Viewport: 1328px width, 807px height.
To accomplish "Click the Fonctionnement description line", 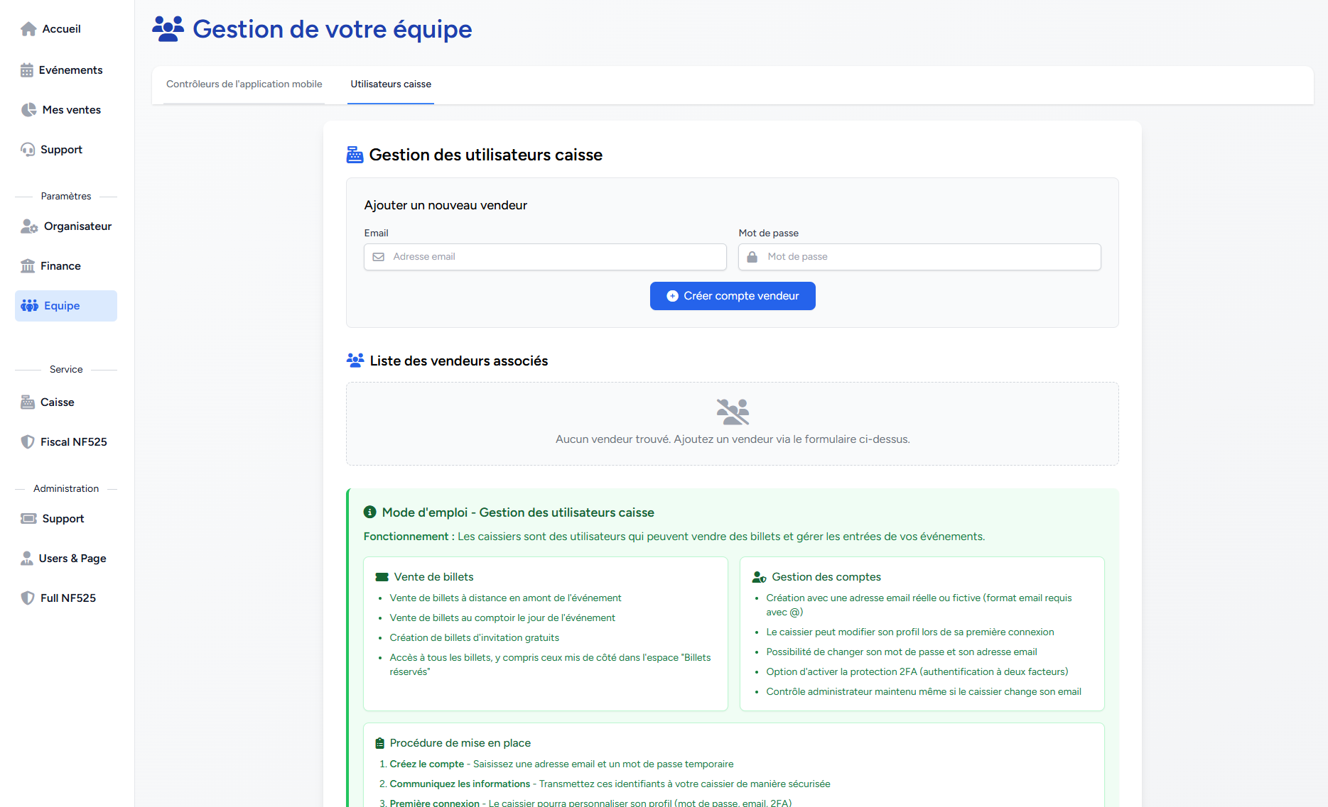I will tap(674, 537).
